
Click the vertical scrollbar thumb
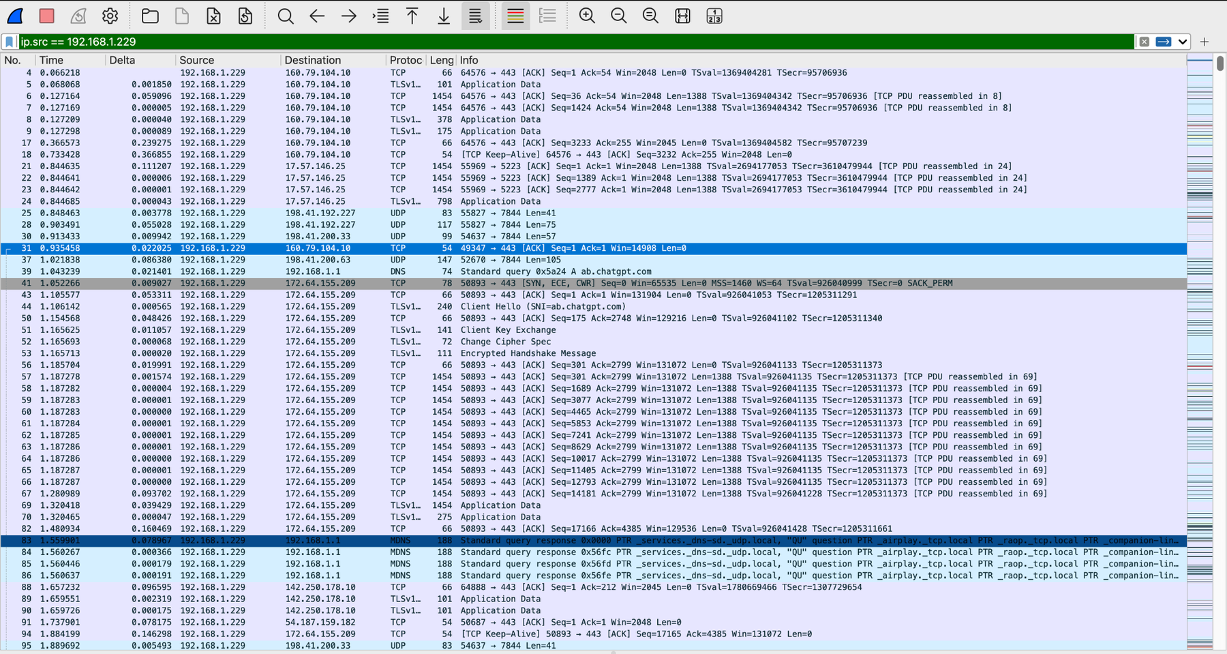click(1220, 63)
